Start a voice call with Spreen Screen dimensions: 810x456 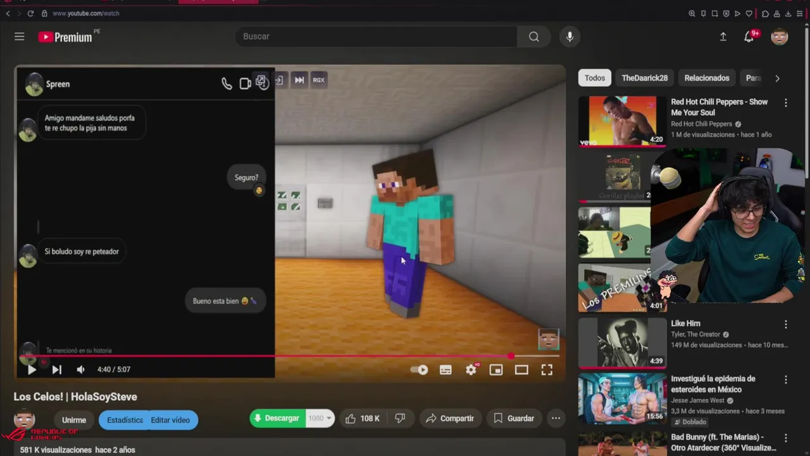click(x=227, y=84)
